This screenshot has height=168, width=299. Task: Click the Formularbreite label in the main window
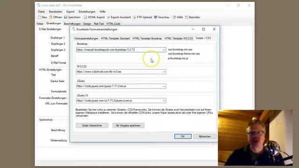pyautogui.click(x=59, y=91)
